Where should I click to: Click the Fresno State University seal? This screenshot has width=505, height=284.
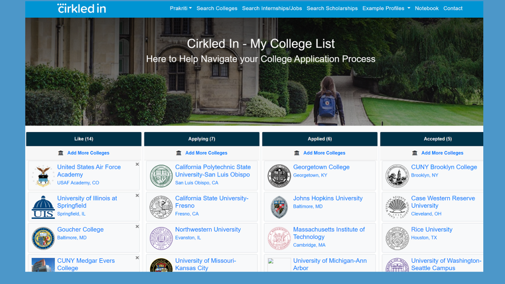161,207
